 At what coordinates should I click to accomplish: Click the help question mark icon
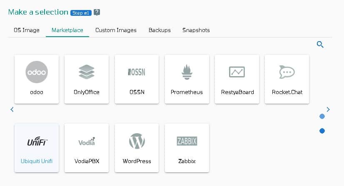click(x=97, y=12)
